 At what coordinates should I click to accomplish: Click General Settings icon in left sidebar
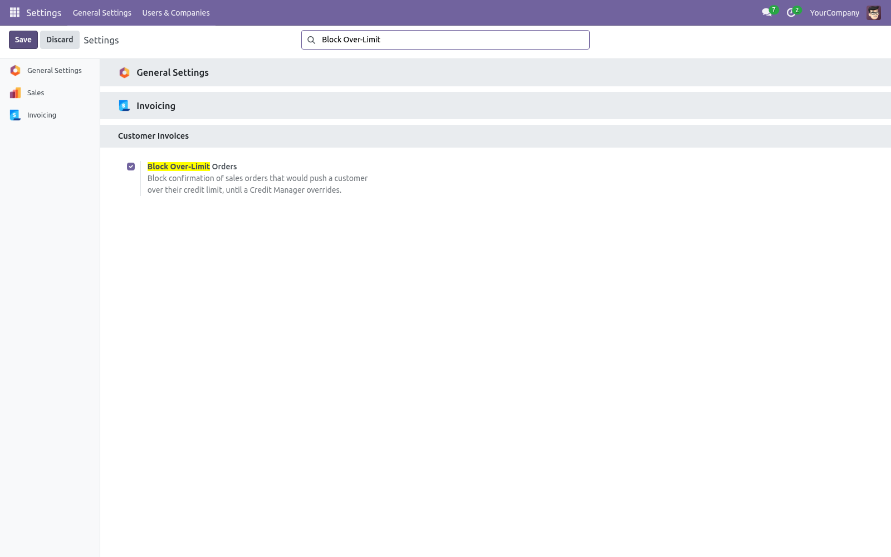[16, 71]
